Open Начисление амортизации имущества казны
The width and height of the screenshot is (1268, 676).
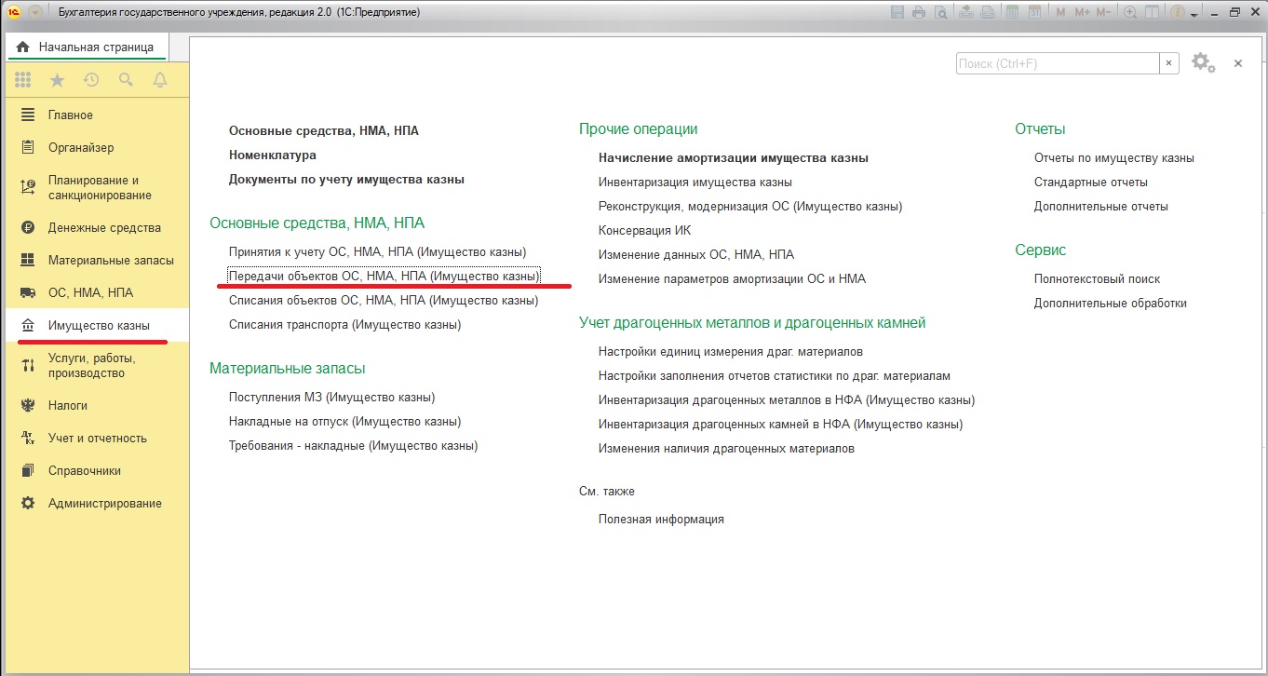733,158
